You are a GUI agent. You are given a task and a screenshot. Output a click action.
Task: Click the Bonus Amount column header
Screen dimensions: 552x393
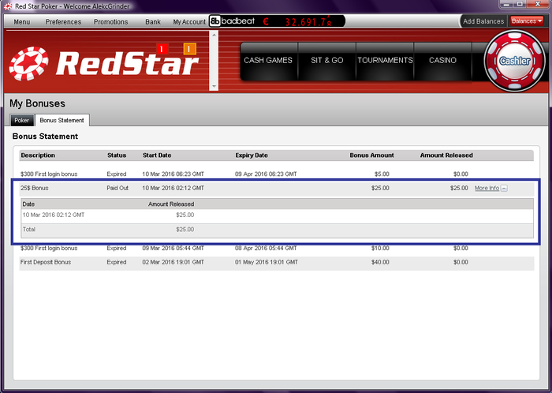[x=371, y=155]
